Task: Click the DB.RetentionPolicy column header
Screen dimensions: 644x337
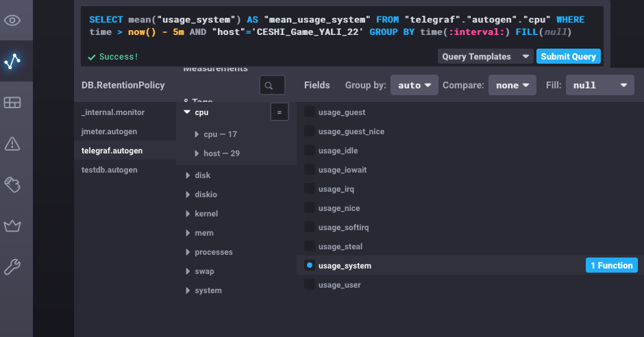Action: [123, 85]
